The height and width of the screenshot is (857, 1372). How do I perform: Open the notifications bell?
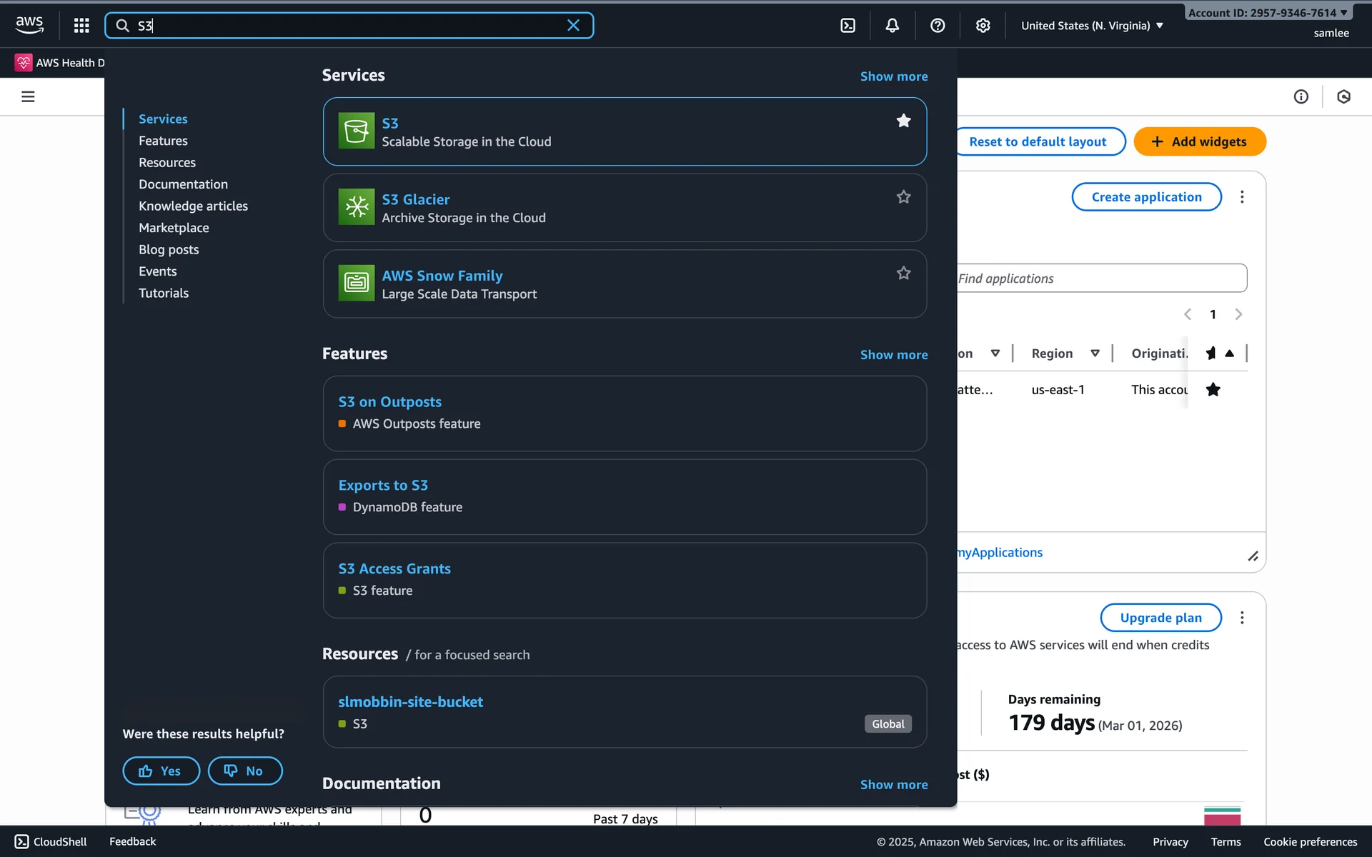pos(892,26)
